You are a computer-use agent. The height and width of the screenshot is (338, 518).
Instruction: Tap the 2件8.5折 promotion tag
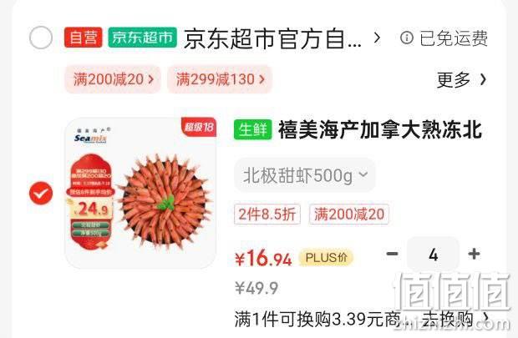click(x=267, y=214)
